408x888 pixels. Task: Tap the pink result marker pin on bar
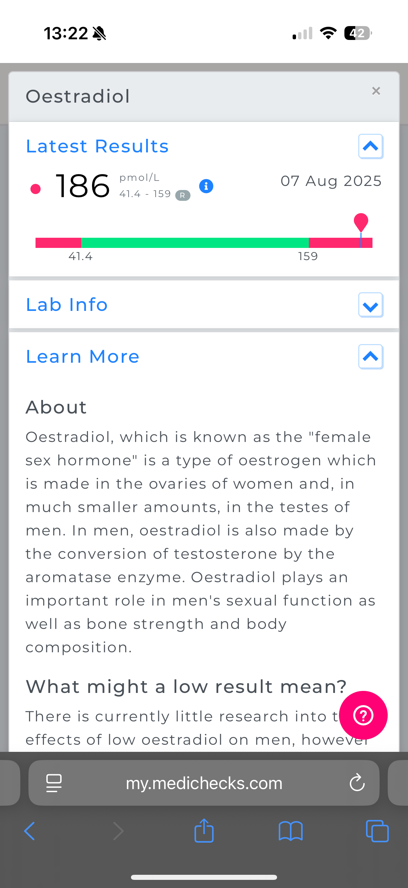[x=361, y=223]
